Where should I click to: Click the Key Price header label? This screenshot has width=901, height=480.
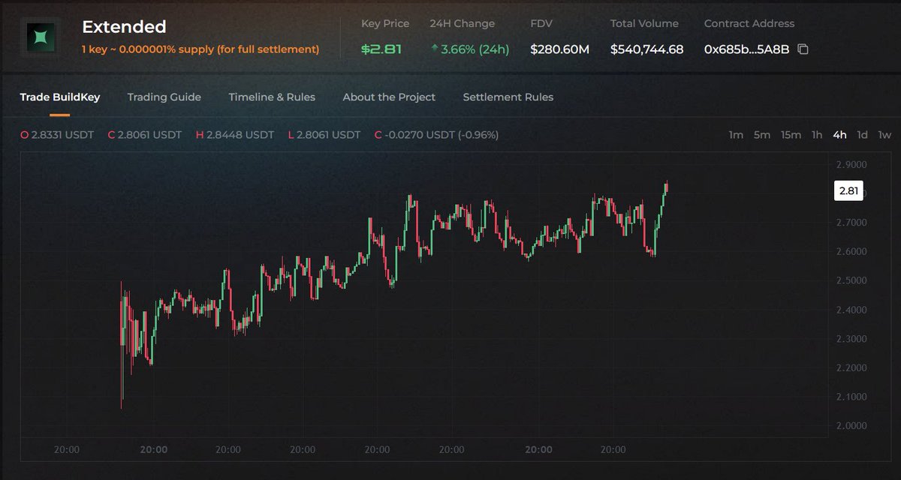(x=385, y=23)
